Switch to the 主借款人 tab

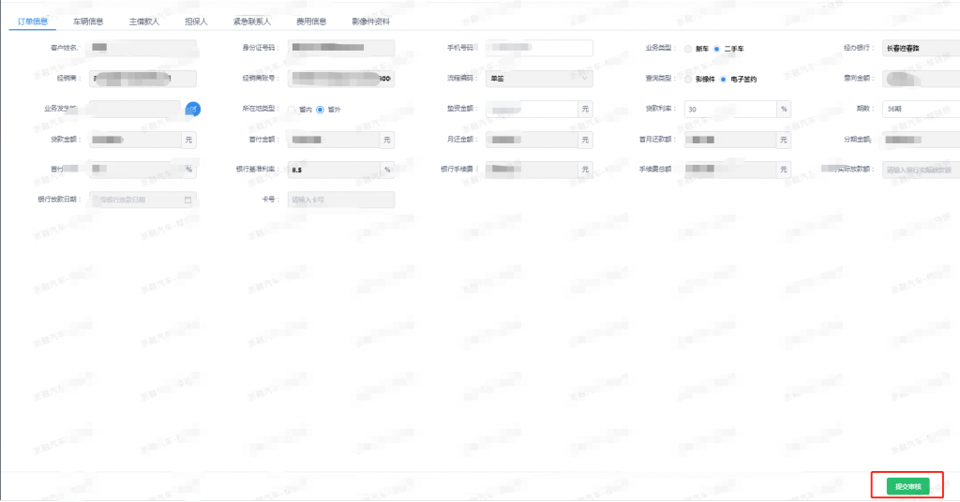click(x=143, y=22)
